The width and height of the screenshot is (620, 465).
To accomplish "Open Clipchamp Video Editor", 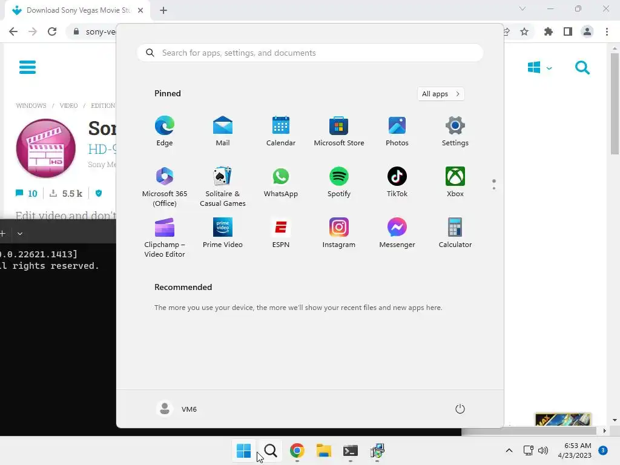I will (x=165, y=237).
